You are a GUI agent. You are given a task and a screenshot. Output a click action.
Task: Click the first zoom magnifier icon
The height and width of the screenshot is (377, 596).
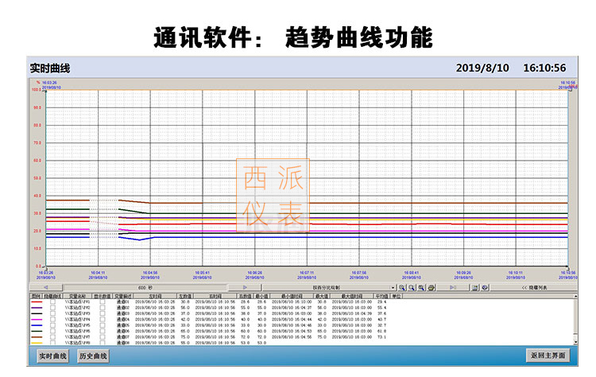402,287
